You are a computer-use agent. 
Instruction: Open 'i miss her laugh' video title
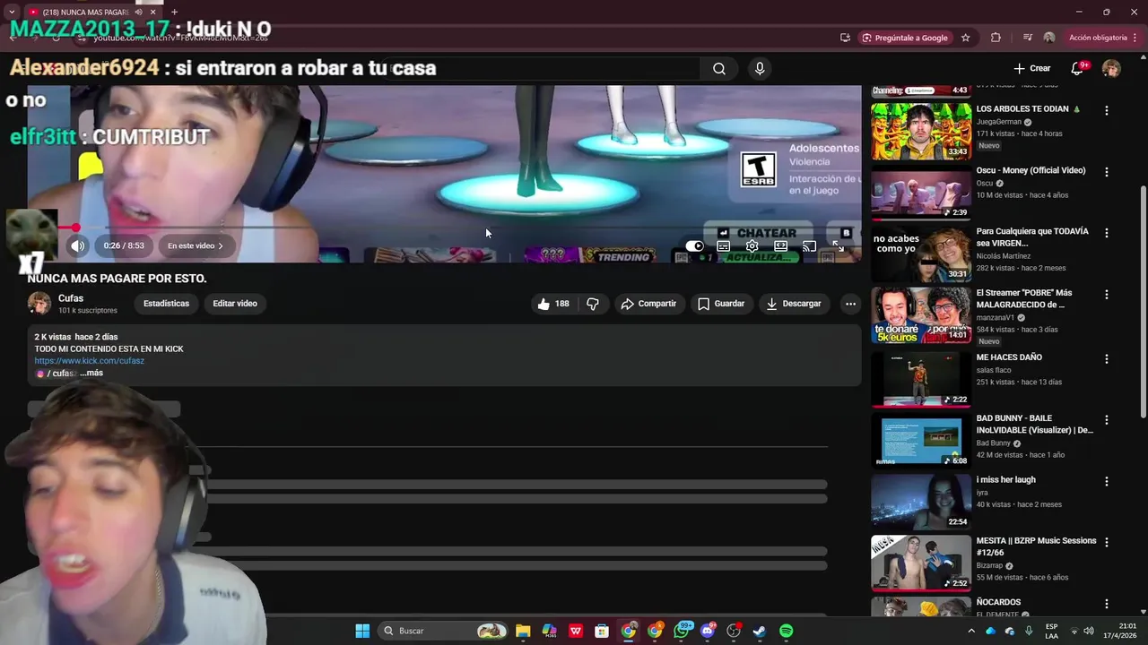point(1005,479)
